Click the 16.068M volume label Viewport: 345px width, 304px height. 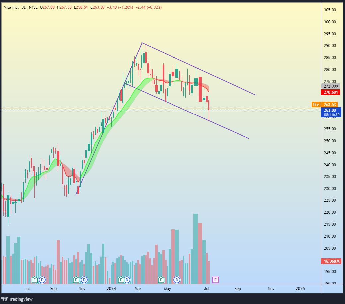coord(331,261)
